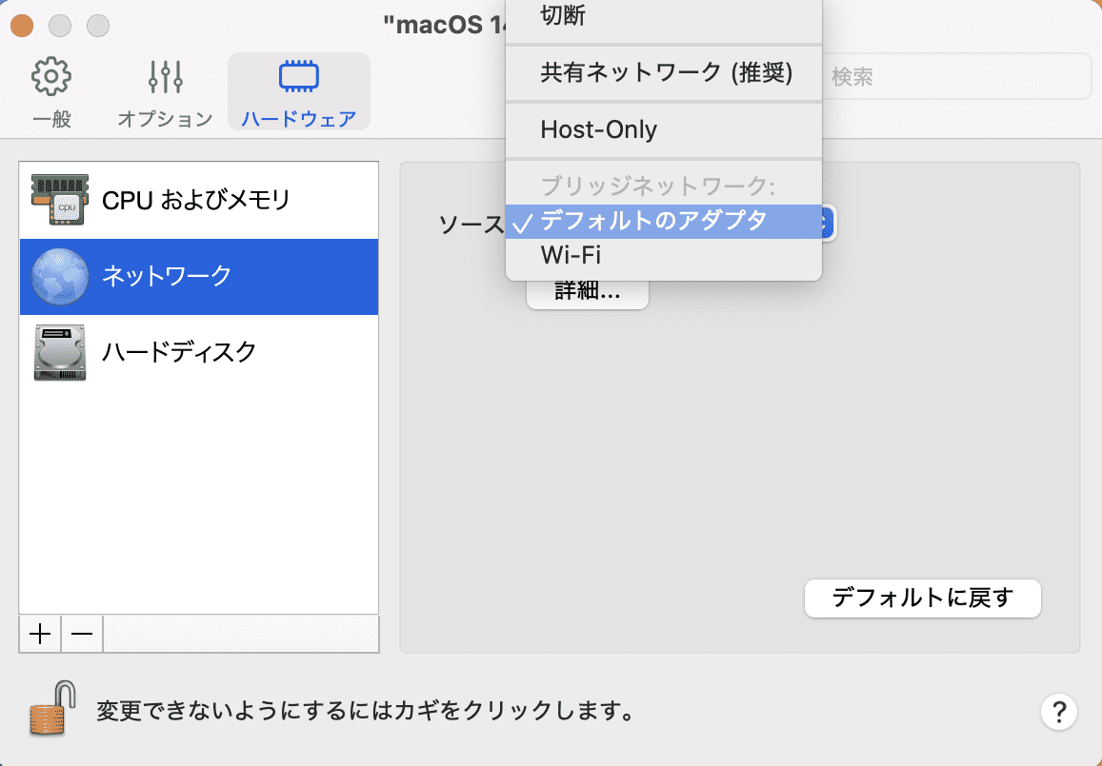1102x766 pixels.
Task: Select the ハードウェア tab
Action: (x=299, y=92)
